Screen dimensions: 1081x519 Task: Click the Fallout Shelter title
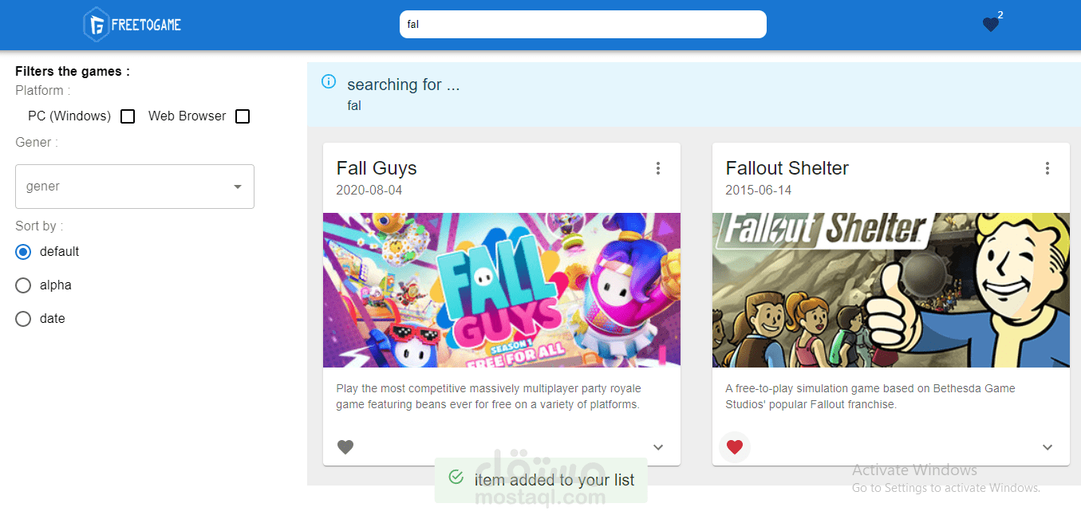click(x=787, y=168)
